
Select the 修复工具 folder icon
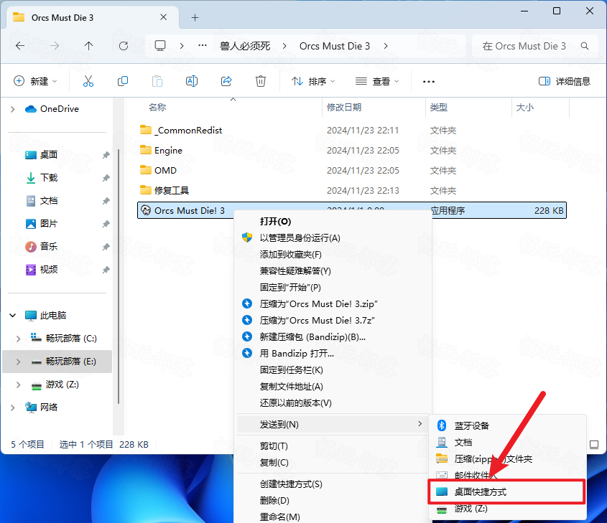(146, 190)
